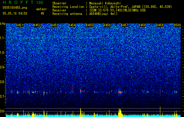Click the Observer label
The width and height of the screenshot is (184, 117).
point(59,3)
